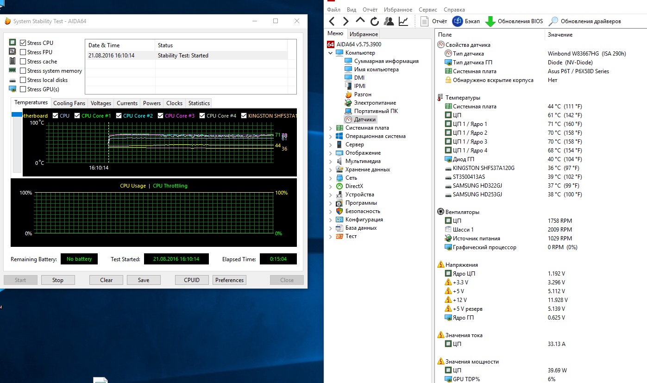The height and width of the screenshot is (383, 647).
Task: Switch to the Cooling Fans tab
Action: click(x=69, y=103)
